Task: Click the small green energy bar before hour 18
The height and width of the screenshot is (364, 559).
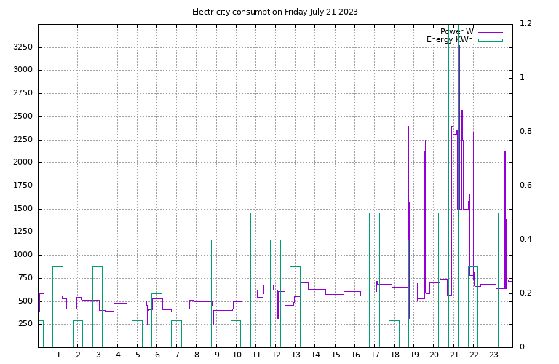Action: pos(394,333)
